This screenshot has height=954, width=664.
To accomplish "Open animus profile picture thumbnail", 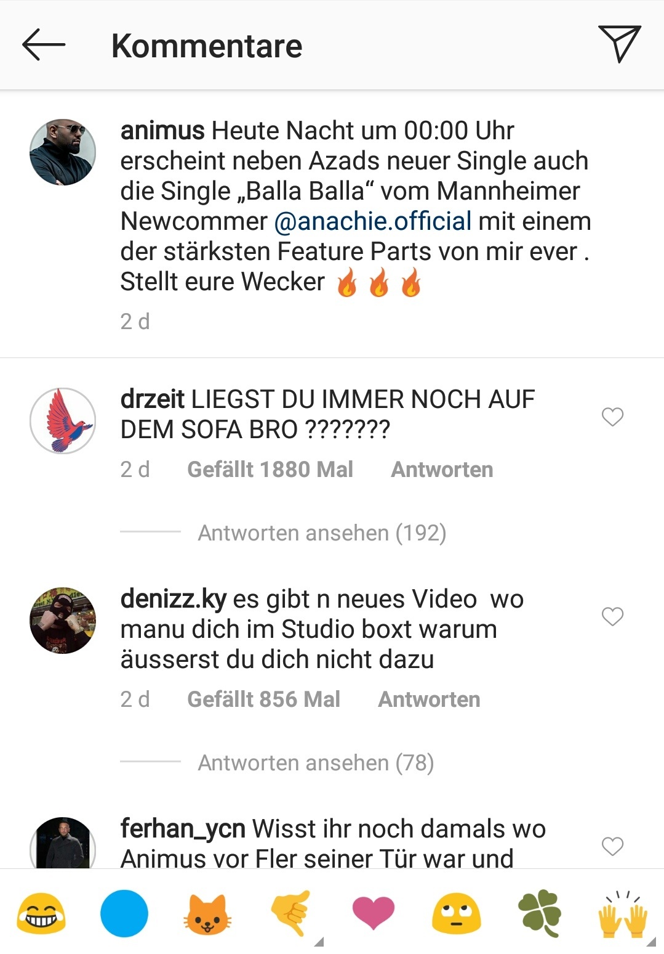I will tap(63, 152).
